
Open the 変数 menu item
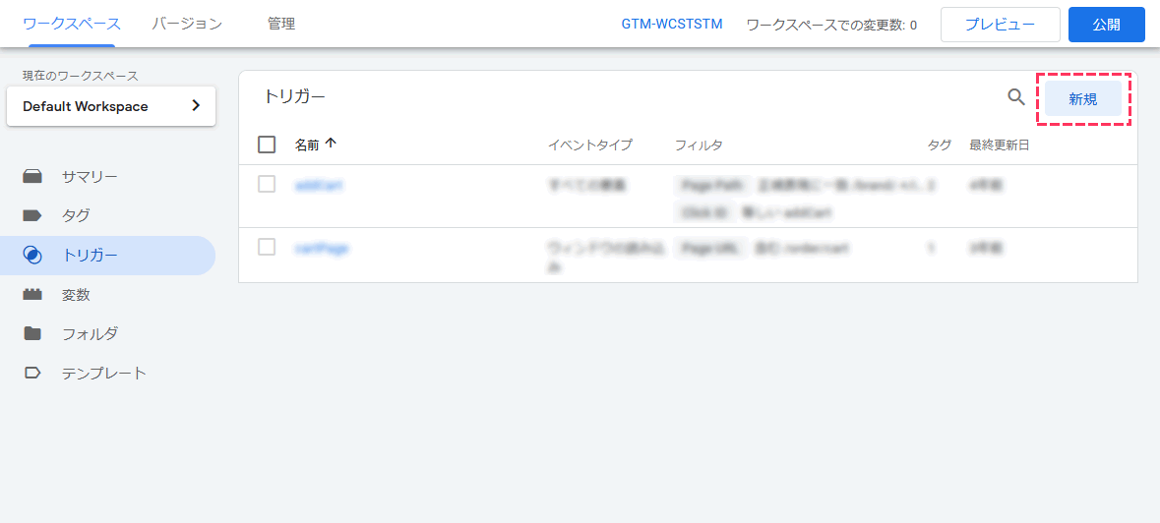click(107, 295)
